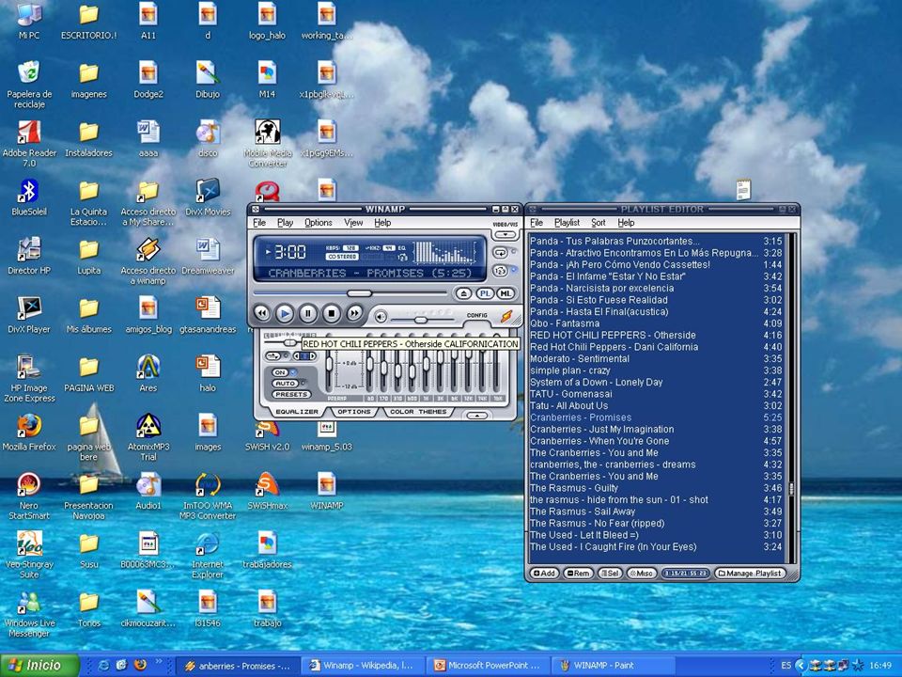Screen dimensions: 902x677
Task: Click the playlist vertical scrollbar handle
Action: pos(791,489)
